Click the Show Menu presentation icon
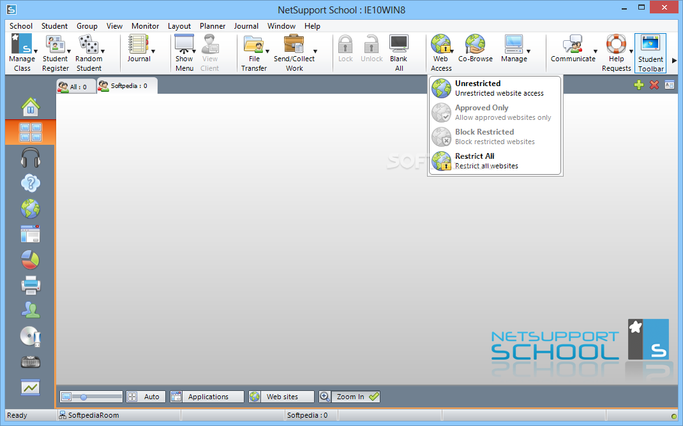Image resolution: width=683 pixels, height=426 pixels. point(183,44)
